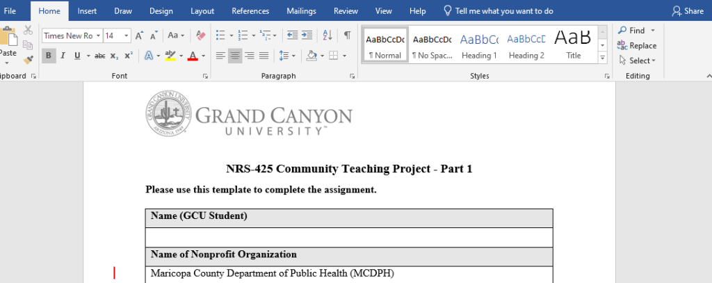The image size is (712, 283).
Task: Click the Sort A-Z icon
Action: (327, 35)
